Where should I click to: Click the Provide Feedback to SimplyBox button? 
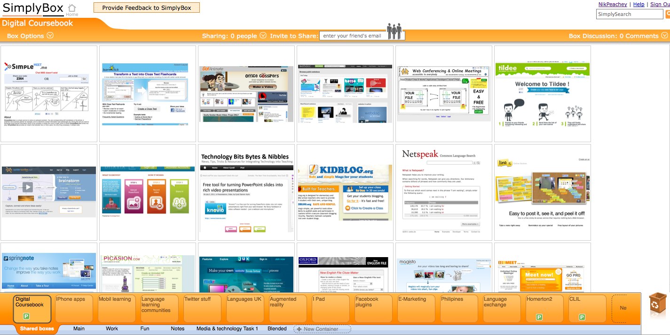coord(146,7)
